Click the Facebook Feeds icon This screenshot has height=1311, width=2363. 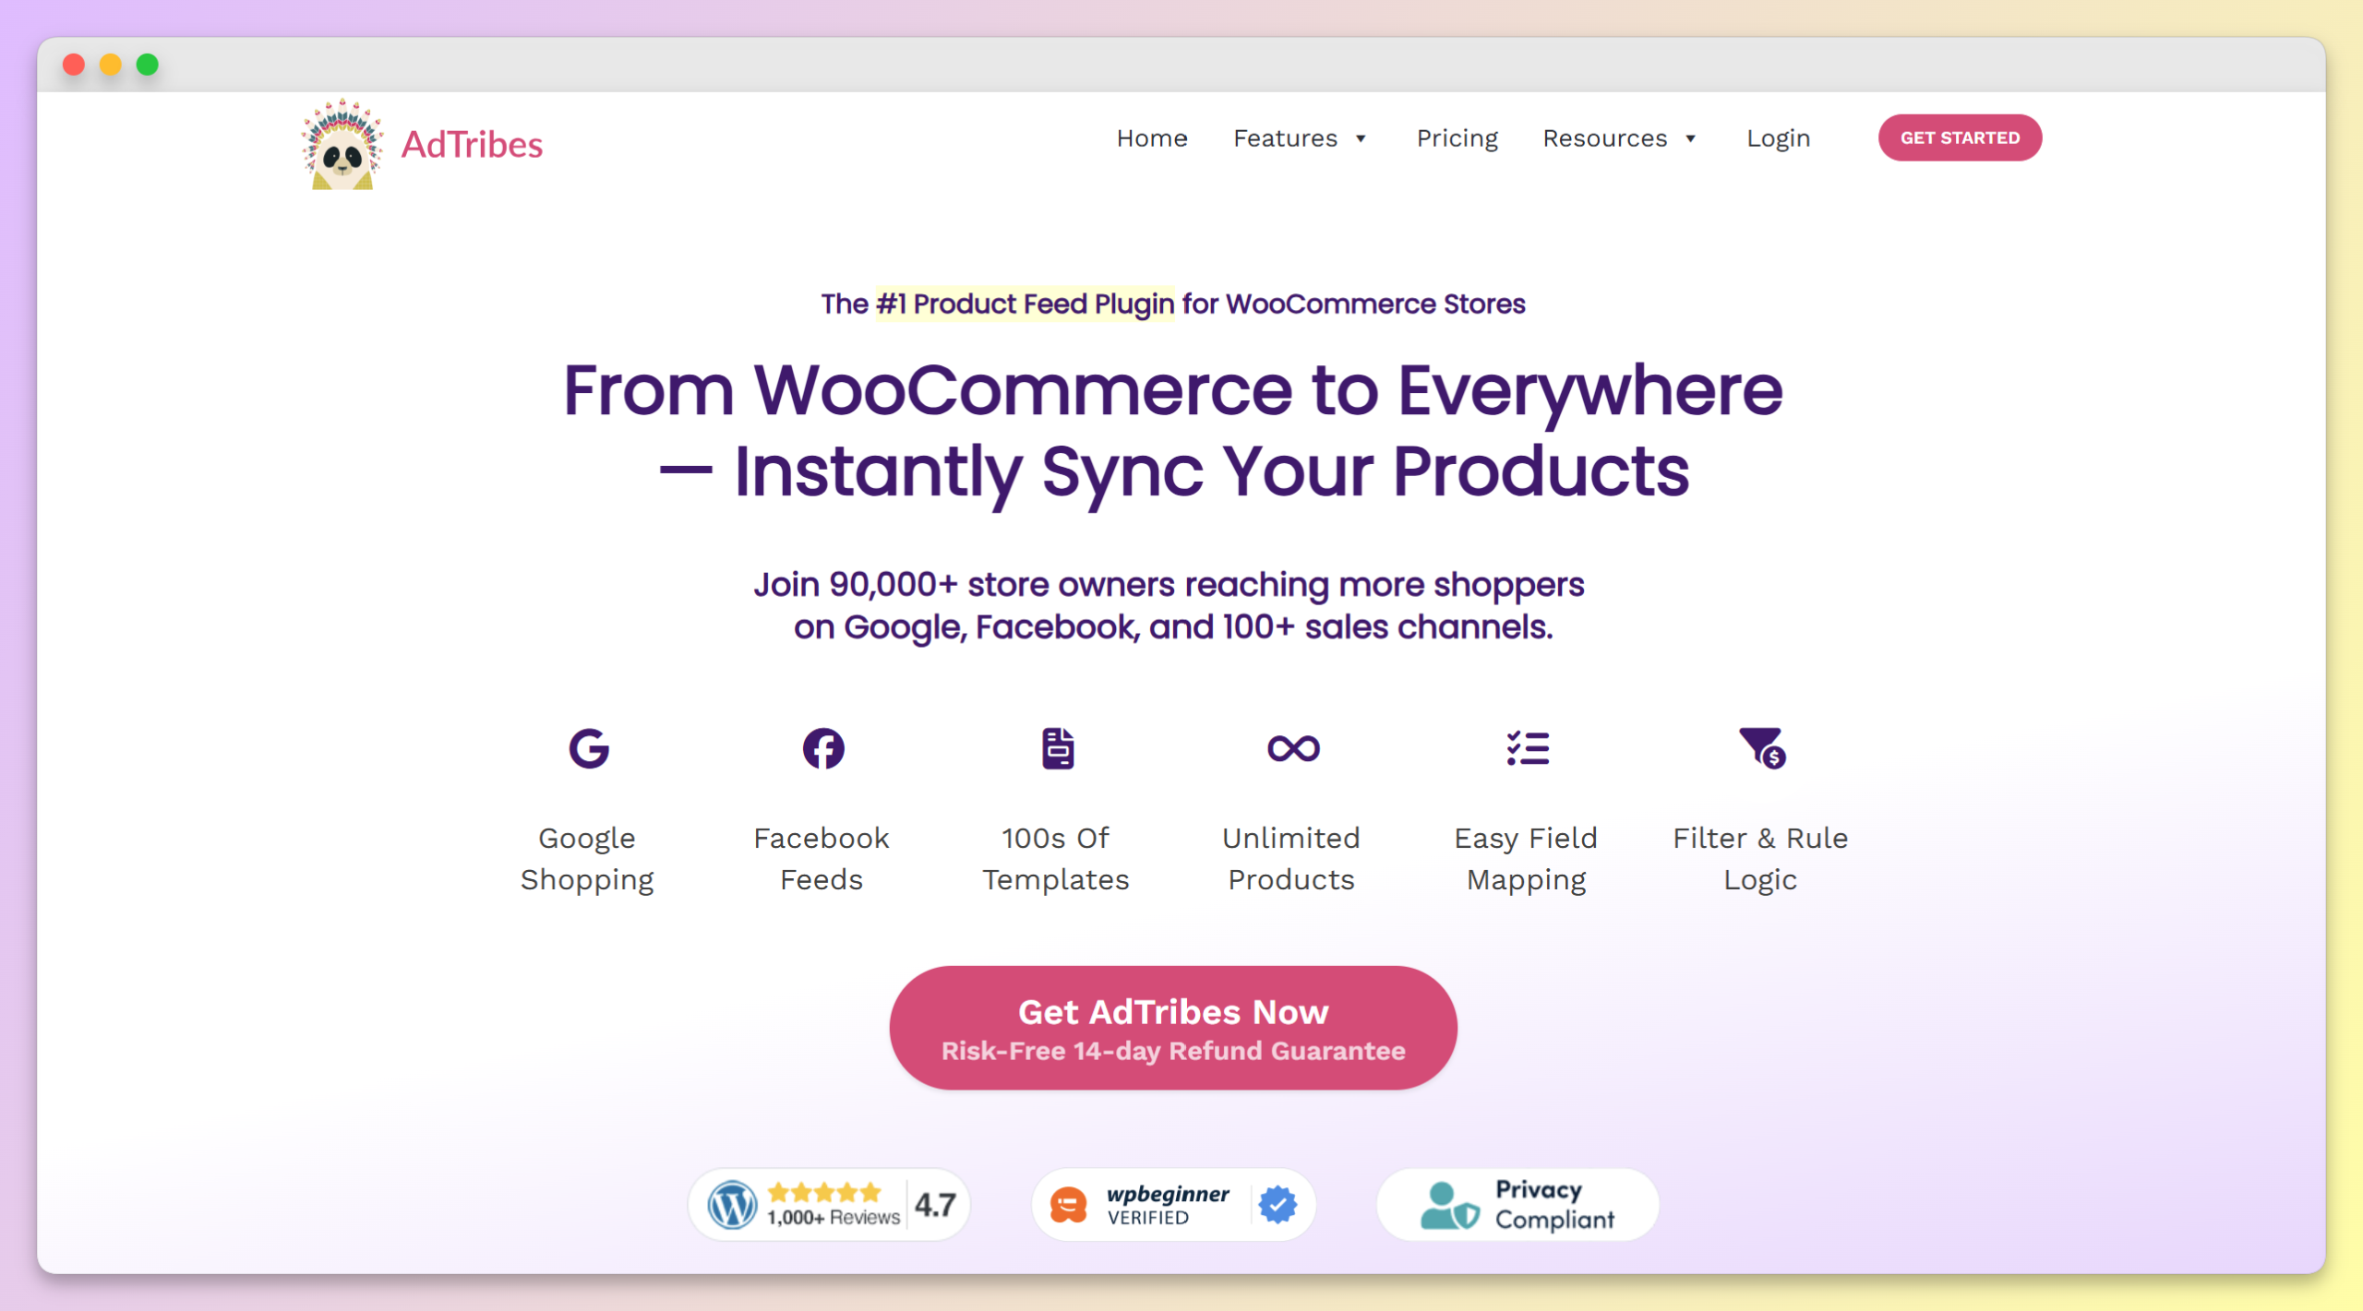[x=822, y=748]
